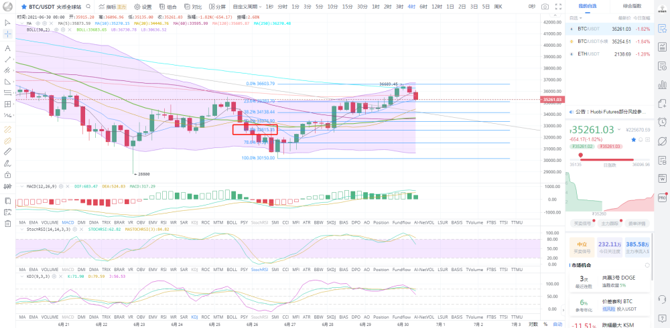The width and height of the screenshot is (670, 328).
Task: Switch chart to 1时 timeframe
Action: click(376, 7)
